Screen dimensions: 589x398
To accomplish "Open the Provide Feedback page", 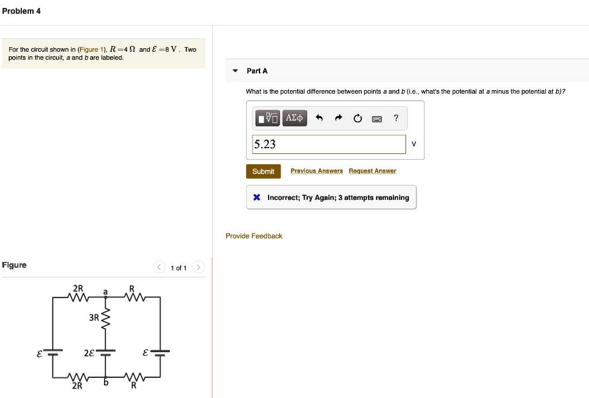I will coord(254,235).
